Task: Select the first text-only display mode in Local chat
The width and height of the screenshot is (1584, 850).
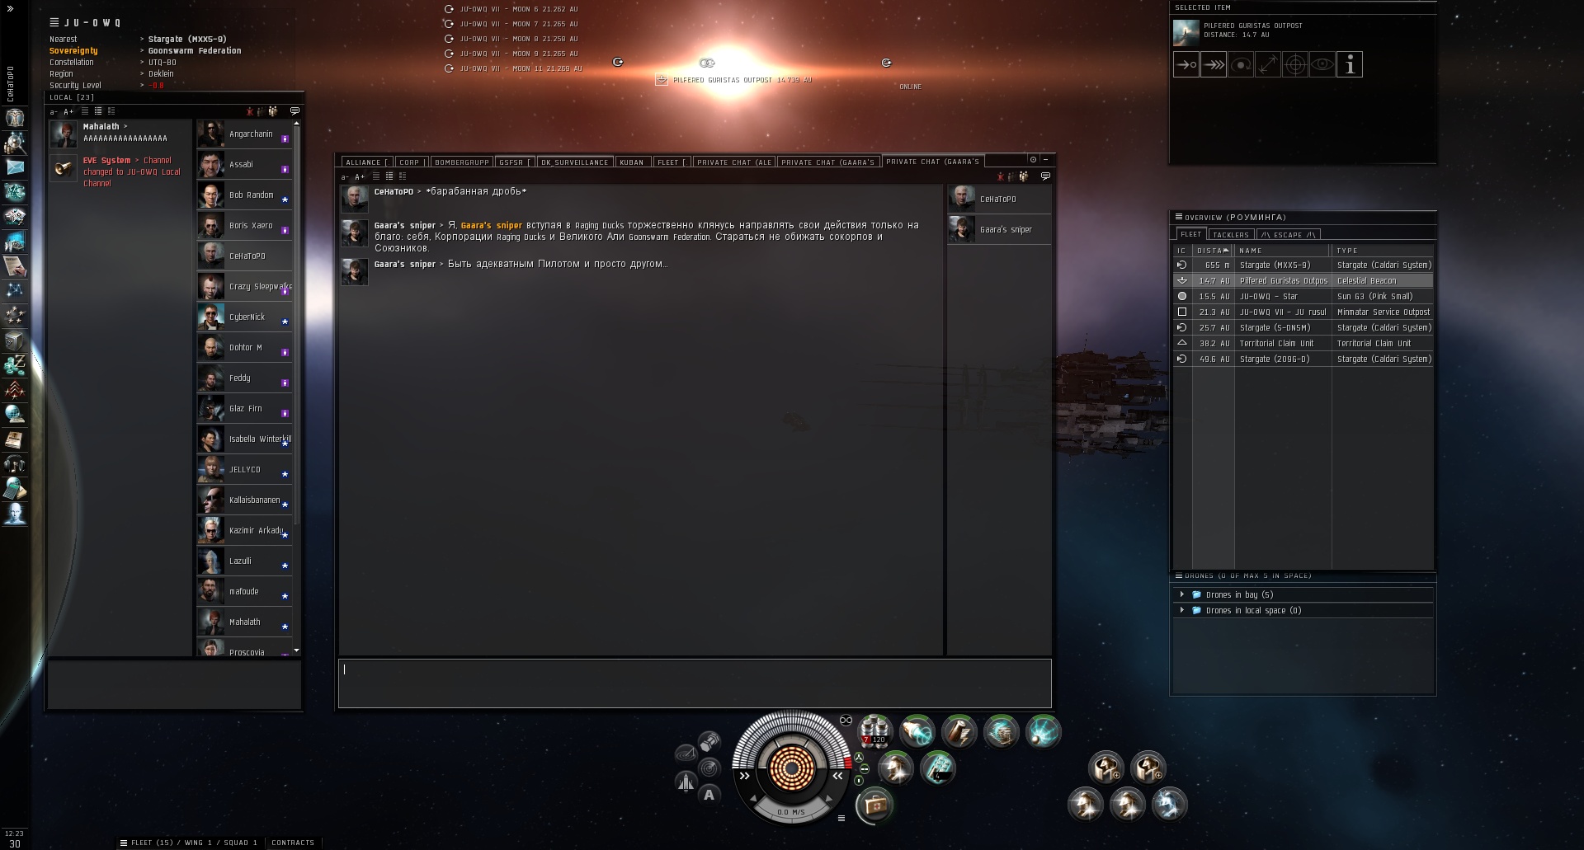Action: click(x=85, y=111)
